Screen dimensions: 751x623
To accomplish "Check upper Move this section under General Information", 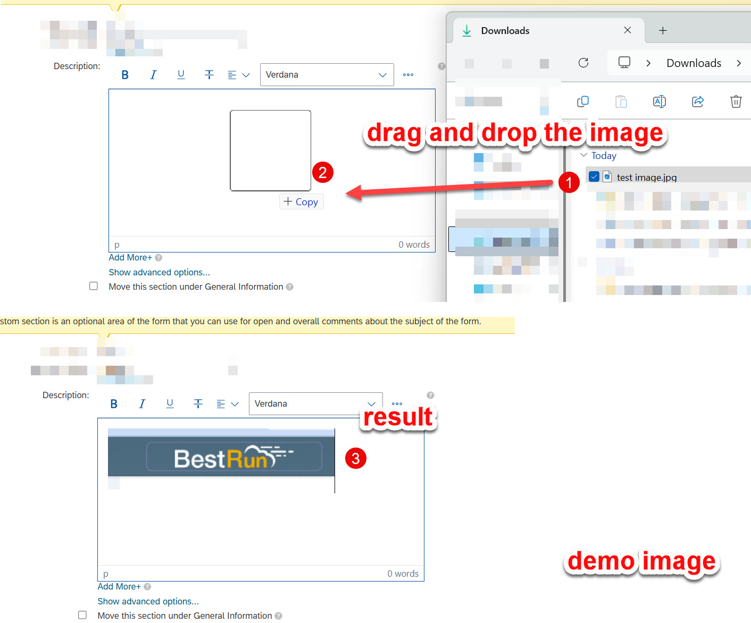I will coord(94,286).
